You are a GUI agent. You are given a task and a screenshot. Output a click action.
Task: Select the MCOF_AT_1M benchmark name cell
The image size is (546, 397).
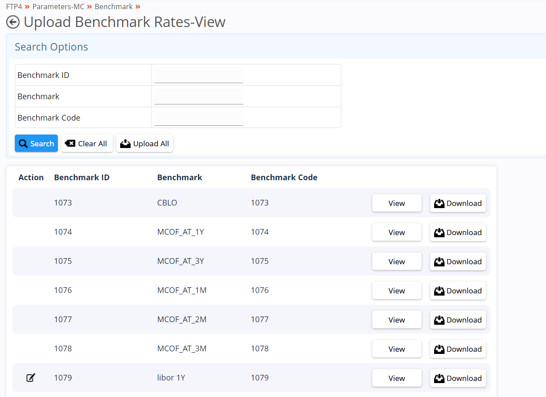[x=182, y=290]
